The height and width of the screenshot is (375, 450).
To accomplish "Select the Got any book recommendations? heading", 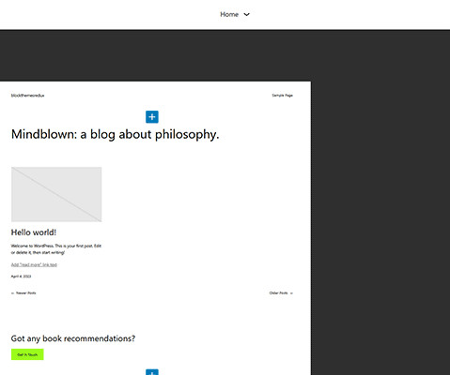I will 73,338.
